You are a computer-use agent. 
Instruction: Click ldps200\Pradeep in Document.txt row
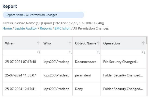point(56,62)
